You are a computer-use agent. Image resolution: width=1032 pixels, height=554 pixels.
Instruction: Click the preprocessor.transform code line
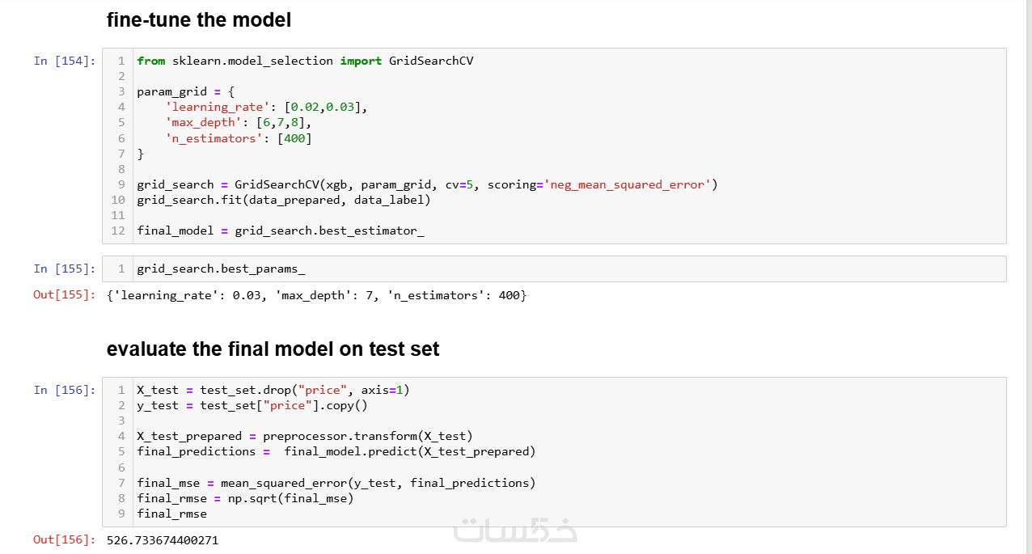[x=305, y=436]
